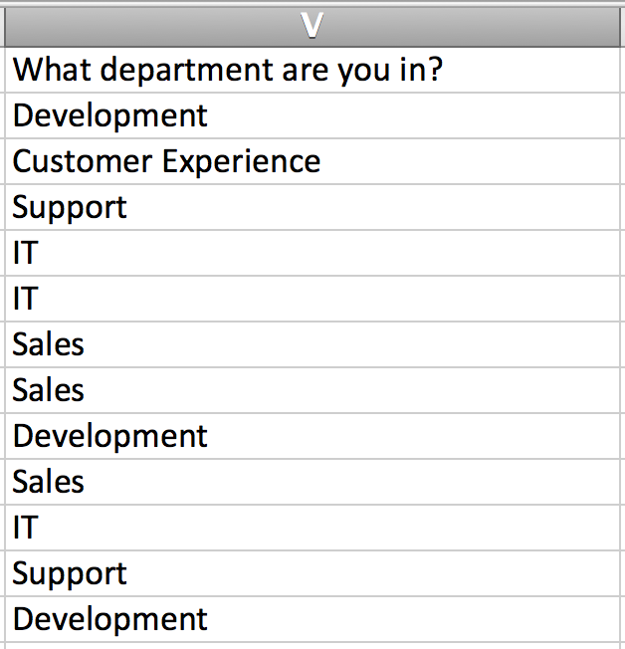Choose the first Sales entry in the column

pyautogui.click(x=49, y=345)
